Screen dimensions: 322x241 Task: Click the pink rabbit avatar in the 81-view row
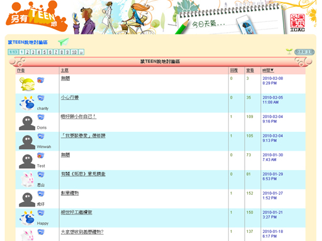click(27, 179)
